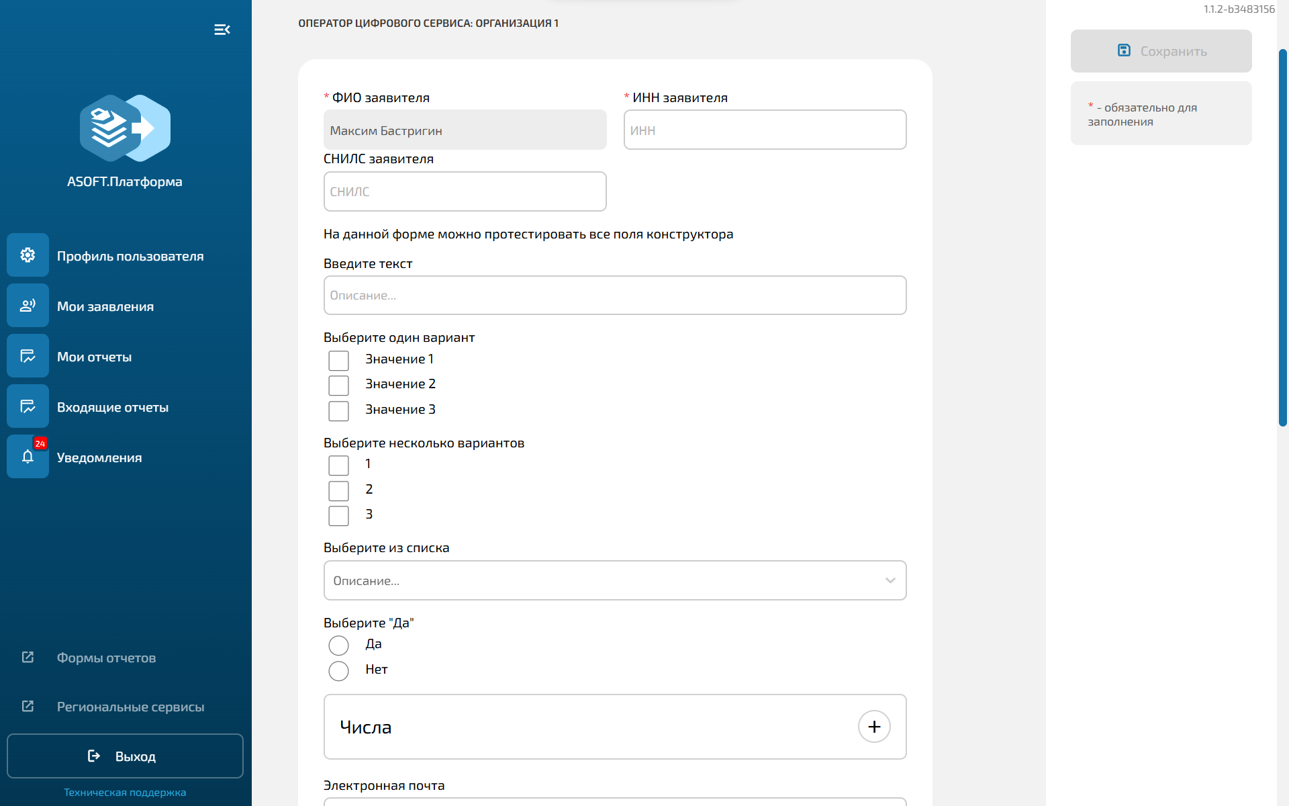This screenshot has width=1289, height=806.
Task: Tick checkbox labeled 3 in multiple choice
Action: pyautogui.click(x=338, y=516)
